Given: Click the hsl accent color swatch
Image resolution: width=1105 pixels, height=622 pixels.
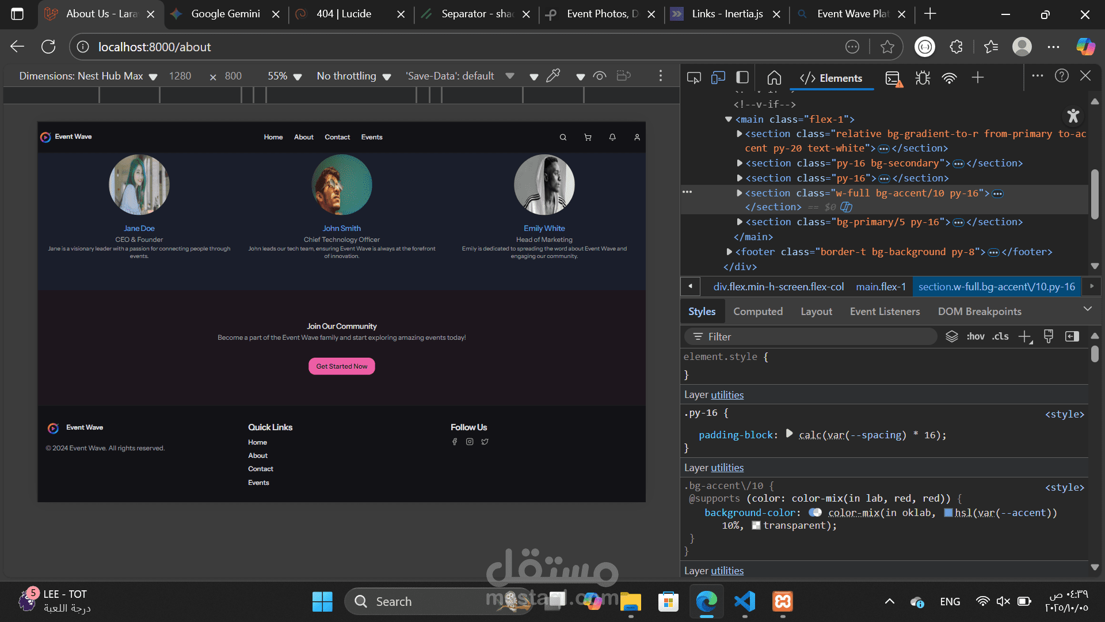Looking at the screenshot, I should tap(948, 513).
